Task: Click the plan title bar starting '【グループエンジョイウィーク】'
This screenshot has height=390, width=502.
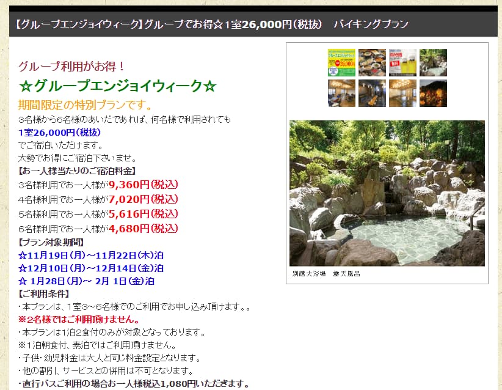Action: pyautogui.click(x=253, y=24)
